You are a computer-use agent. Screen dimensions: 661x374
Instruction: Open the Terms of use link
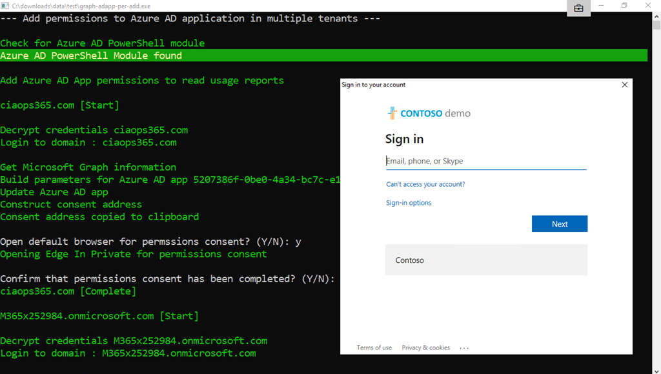pos(374,348)
